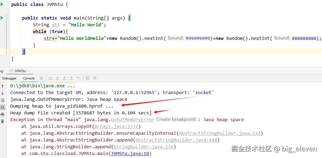Click the Run to Cursor icon

(x=79, y=78)
